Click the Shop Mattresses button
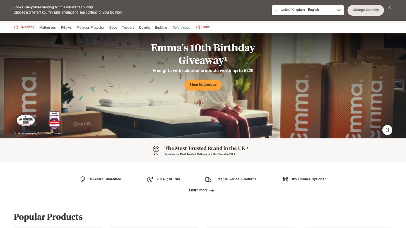The width and height of the screenshot is (406, 228). click(203, 85)
